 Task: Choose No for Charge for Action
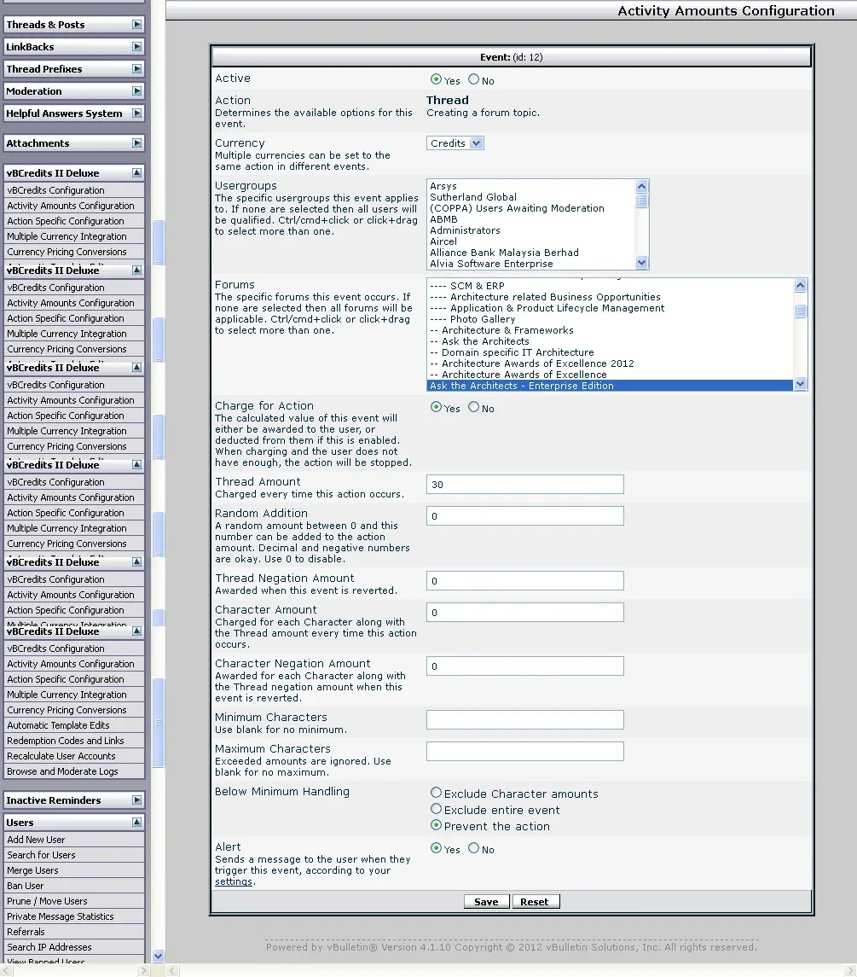pos(474,407)
